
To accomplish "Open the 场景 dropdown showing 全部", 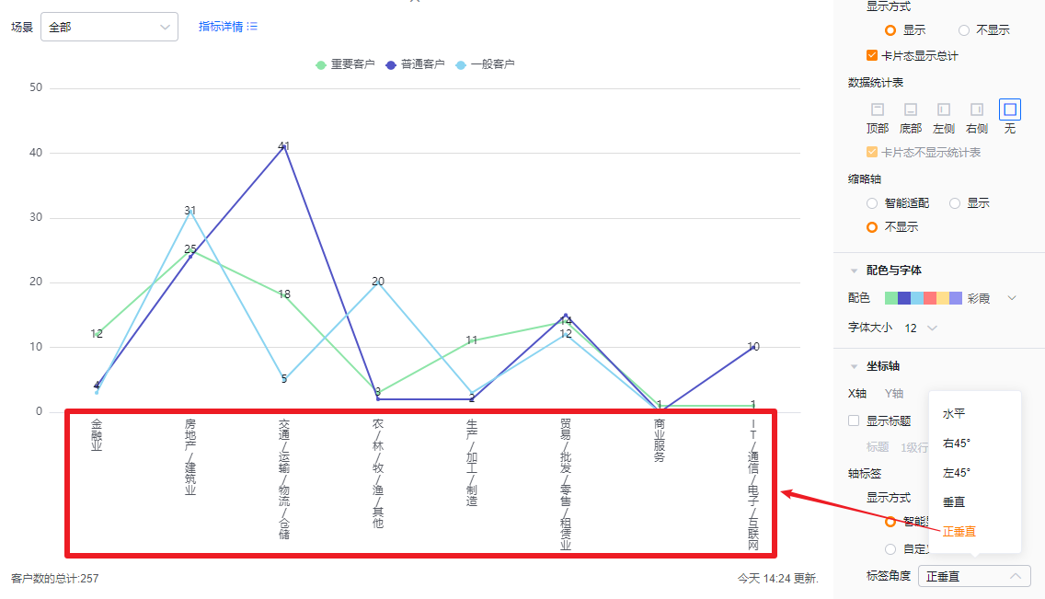I will [109, 27].
